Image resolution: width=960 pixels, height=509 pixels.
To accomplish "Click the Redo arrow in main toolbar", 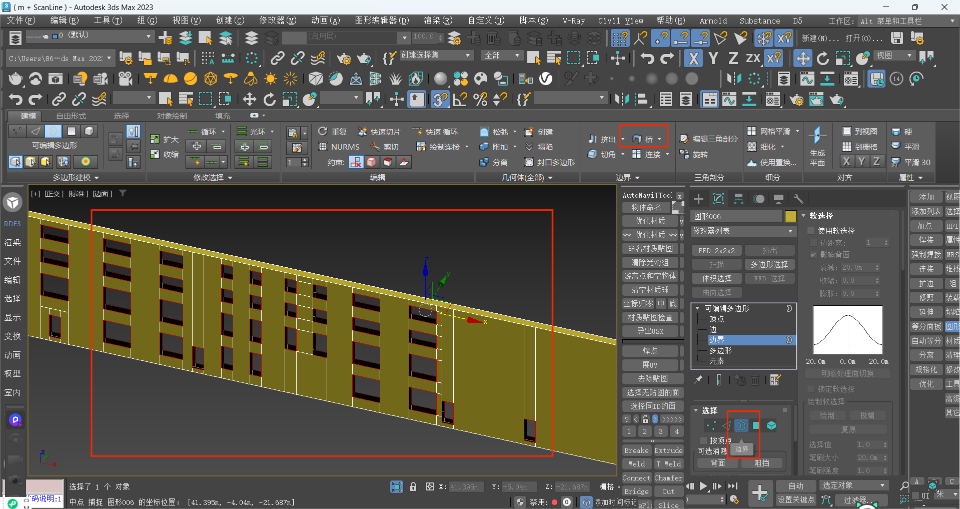I will pyautogui.click(x=667, y=59).
